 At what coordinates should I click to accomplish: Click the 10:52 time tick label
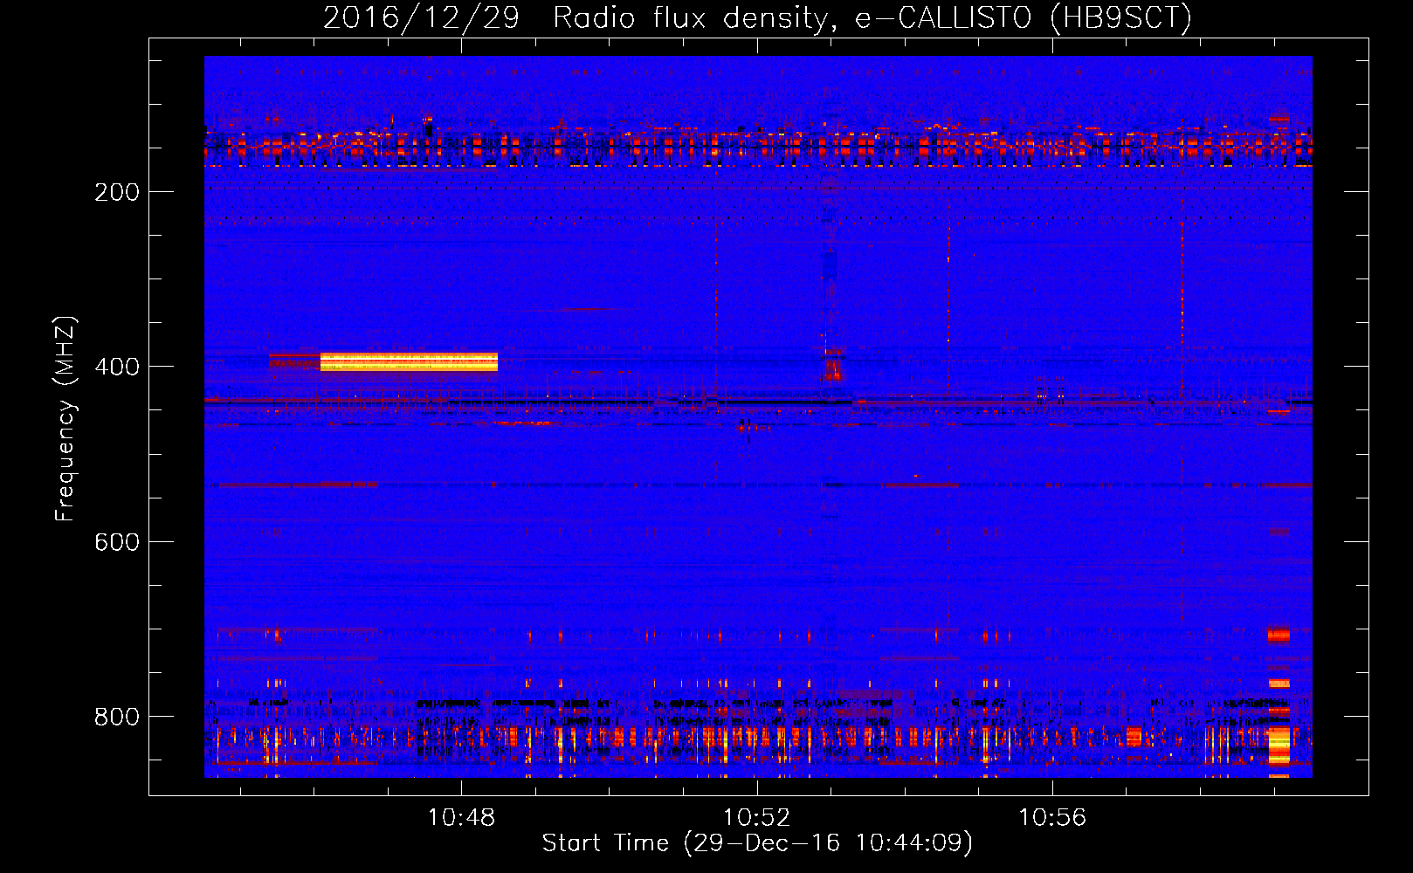tap(756, 817)
